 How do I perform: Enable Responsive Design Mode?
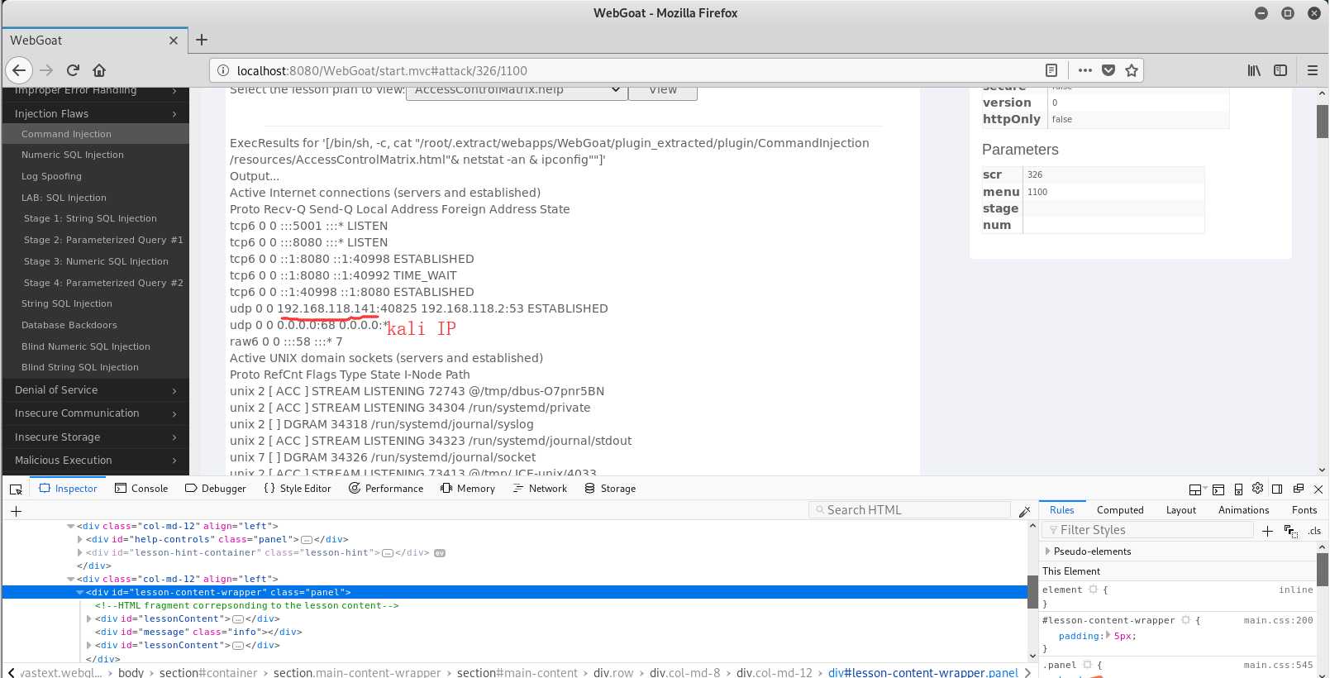[1238, 489]
